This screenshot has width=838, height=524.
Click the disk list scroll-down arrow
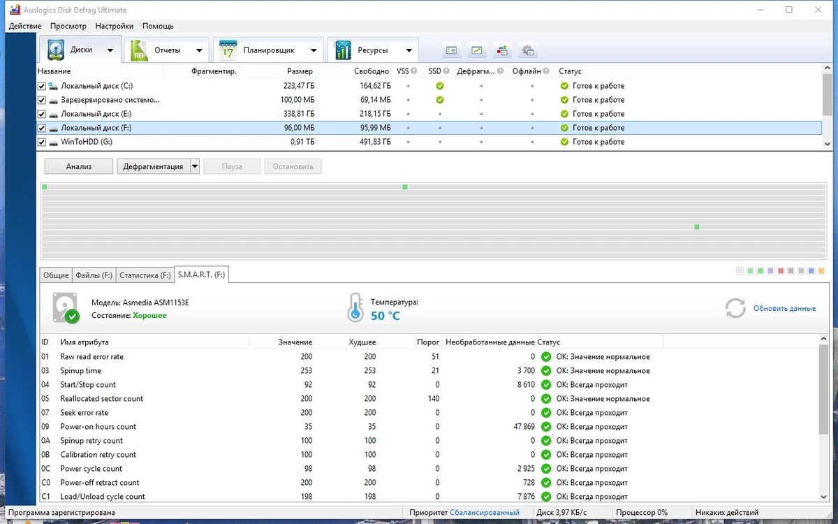[x=828, y=143]
